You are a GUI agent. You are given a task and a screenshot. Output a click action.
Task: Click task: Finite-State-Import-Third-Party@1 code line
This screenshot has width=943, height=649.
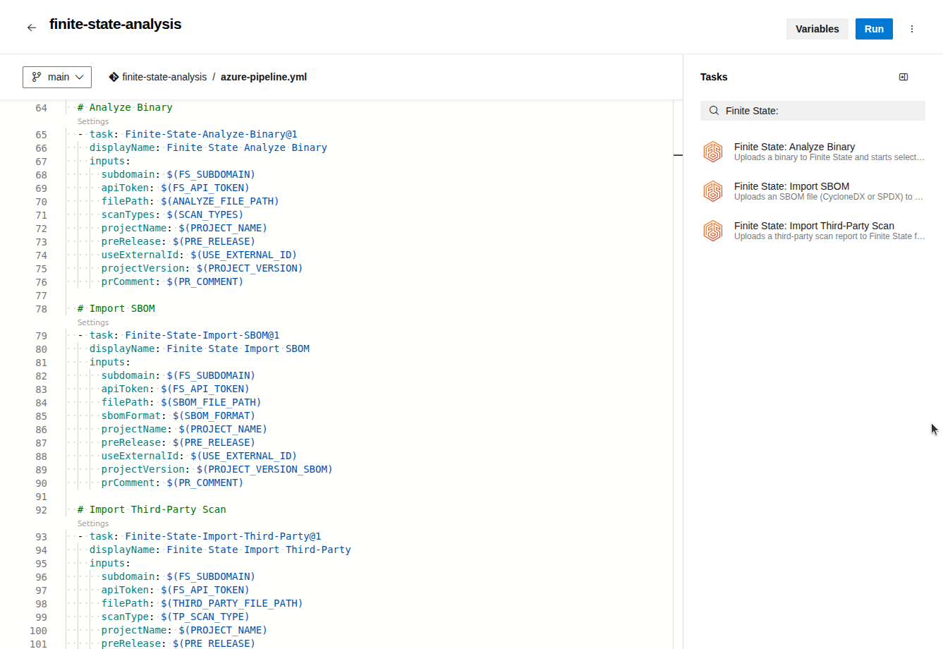pyautogui.click(x=200, y=537)
